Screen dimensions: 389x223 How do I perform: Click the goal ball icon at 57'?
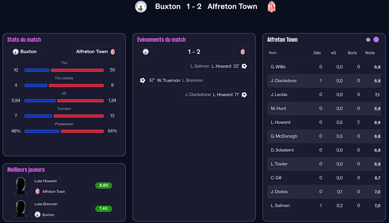click(142, 80)
